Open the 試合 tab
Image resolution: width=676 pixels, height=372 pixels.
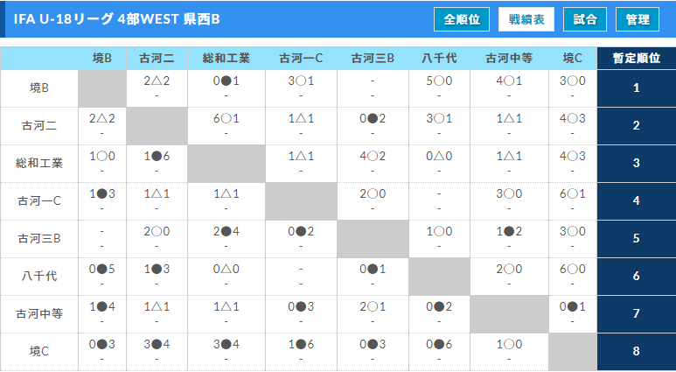[x=585, y=19]
